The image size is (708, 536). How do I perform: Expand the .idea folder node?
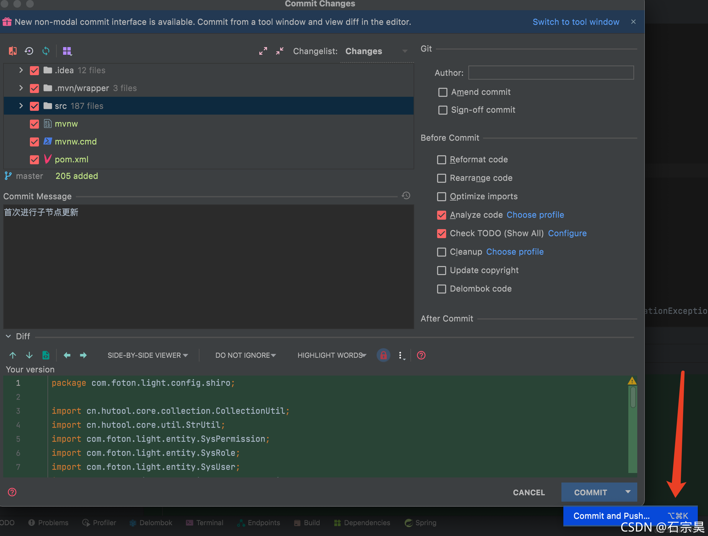21,70
